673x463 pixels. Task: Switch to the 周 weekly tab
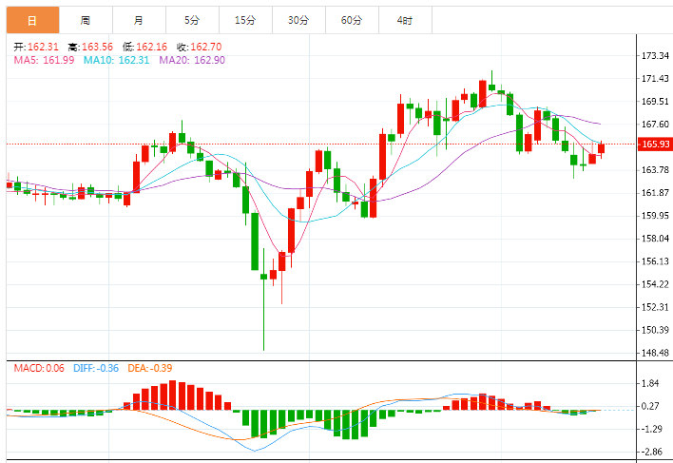pos(86,19)
